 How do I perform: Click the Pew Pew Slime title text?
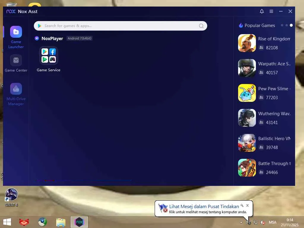point(274,88)
